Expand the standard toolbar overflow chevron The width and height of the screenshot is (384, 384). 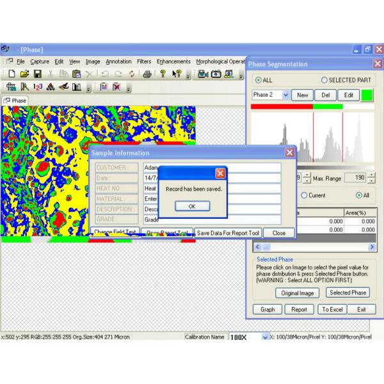(188, 76)
